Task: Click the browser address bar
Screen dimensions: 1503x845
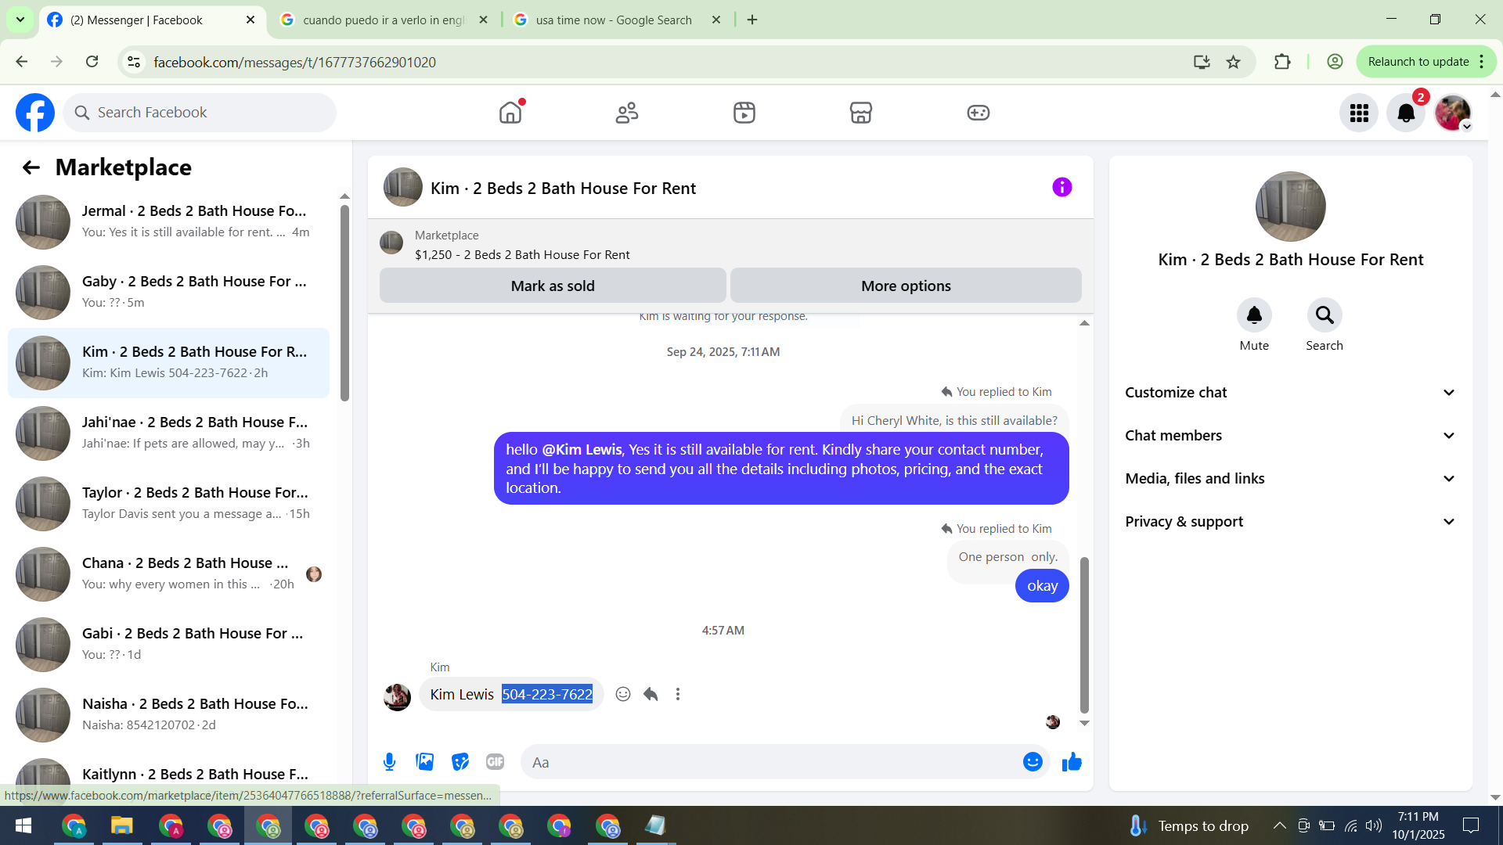Action: click(x=665, y=62)
